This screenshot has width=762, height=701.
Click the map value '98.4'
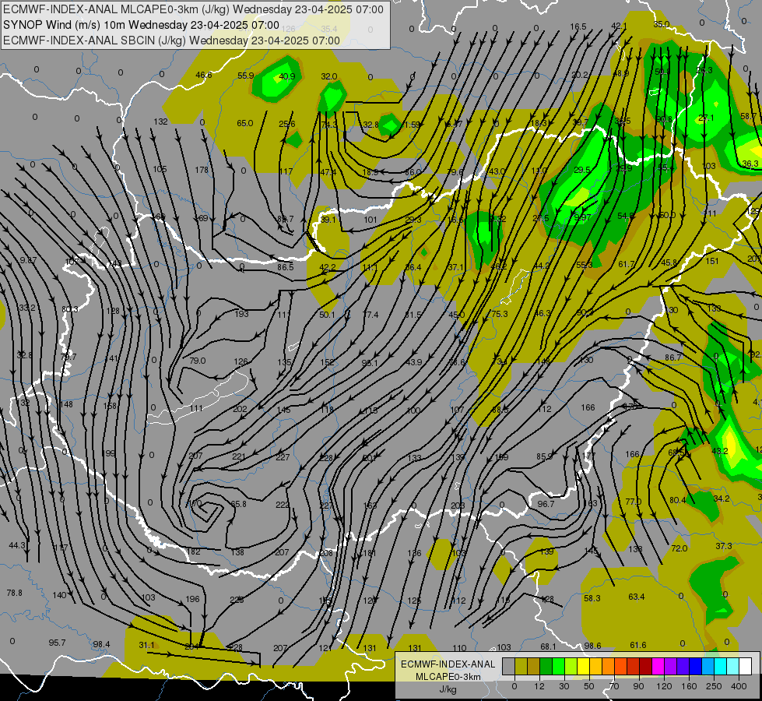pyautogui.click(x=101, y=645)
